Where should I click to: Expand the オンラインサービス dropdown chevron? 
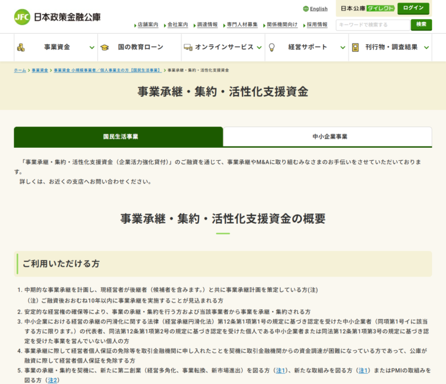coord(259,48)
